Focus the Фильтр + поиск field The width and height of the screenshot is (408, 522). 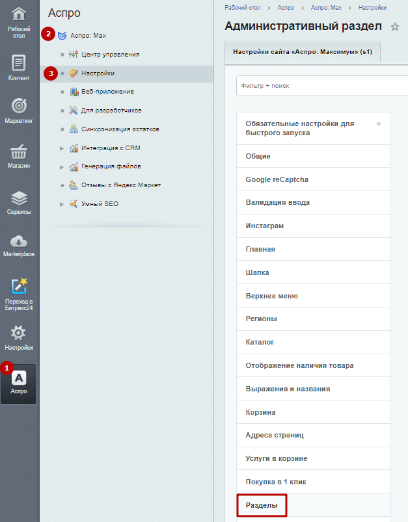click(322, 86)
